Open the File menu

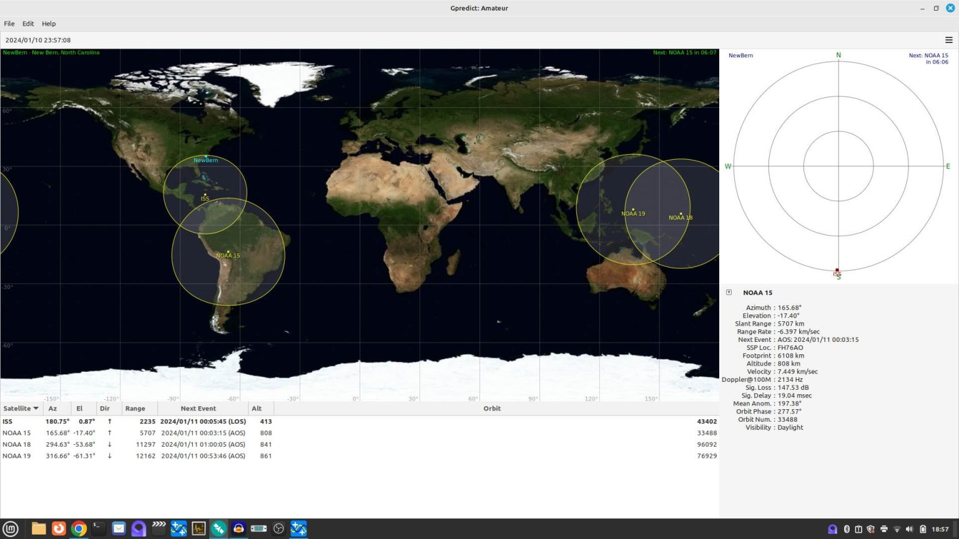pyautogui.click(x=9, y=23)
